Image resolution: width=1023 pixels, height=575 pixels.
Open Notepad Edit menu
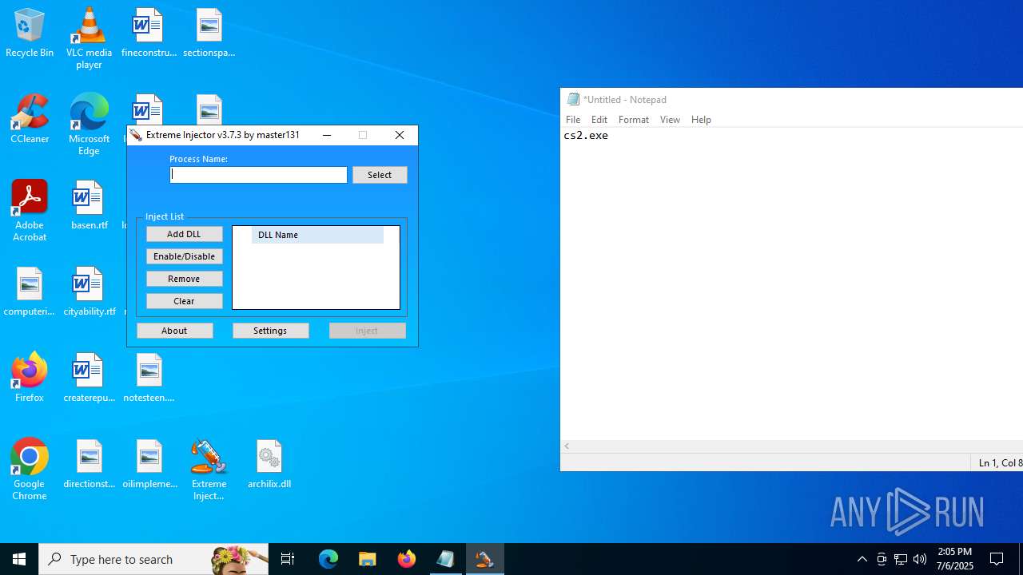click(599, 120)
